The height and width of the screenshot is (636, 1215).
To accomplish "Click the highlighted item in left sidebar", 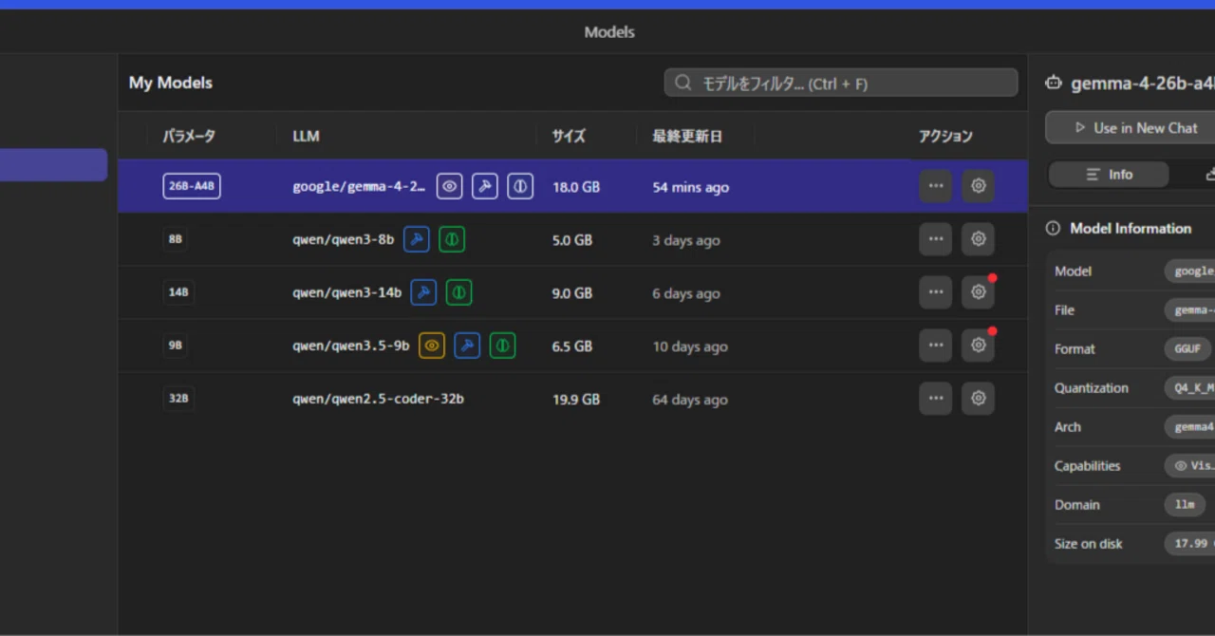I will (x=53, y=164).
